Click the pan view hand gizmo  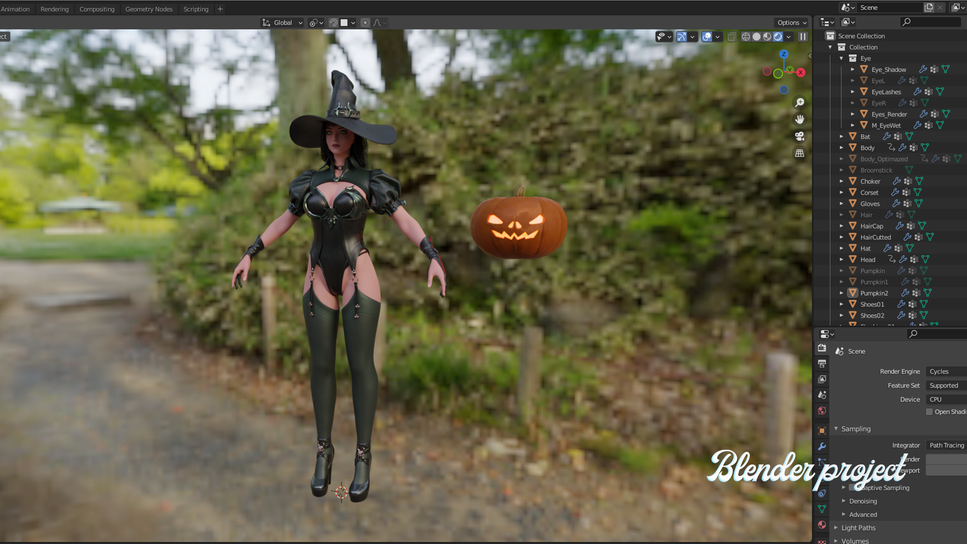[x=799, y=119]
